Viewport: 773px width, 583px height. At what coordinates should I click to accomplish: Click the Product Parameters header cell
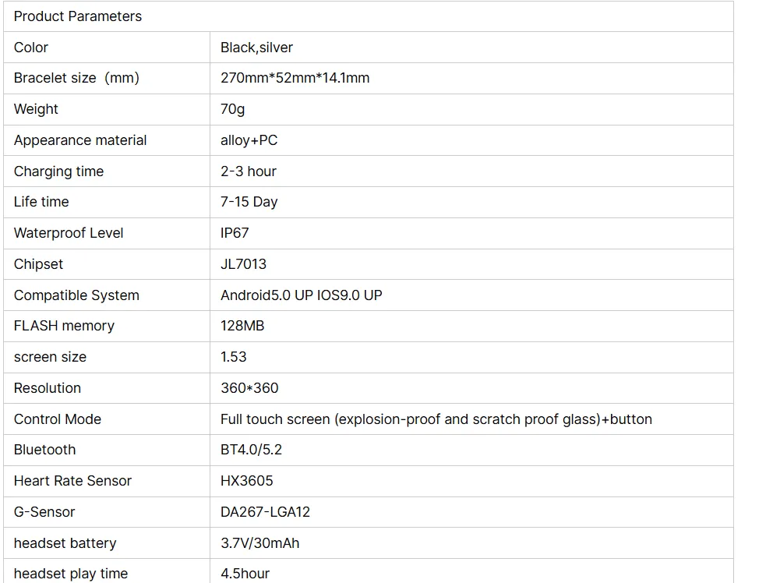pos(78,16)
